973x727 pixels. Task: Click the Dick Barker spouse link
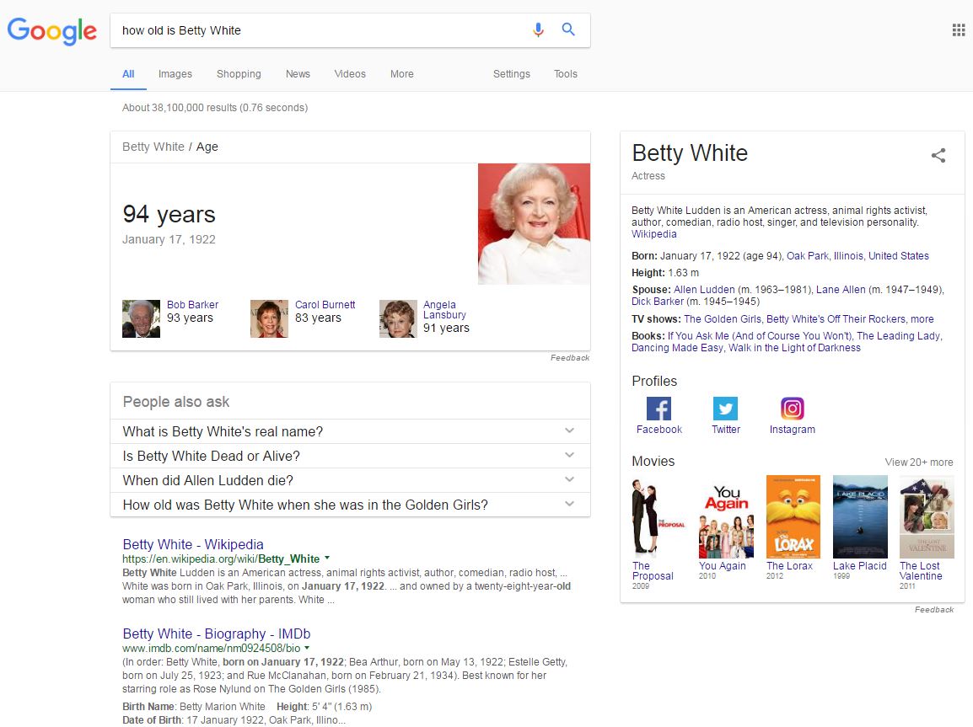658,302
